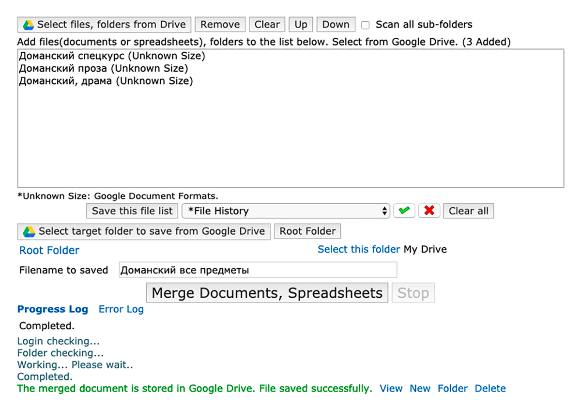
Task: Move the selected file Up
Action: click(x=301, y=25)
